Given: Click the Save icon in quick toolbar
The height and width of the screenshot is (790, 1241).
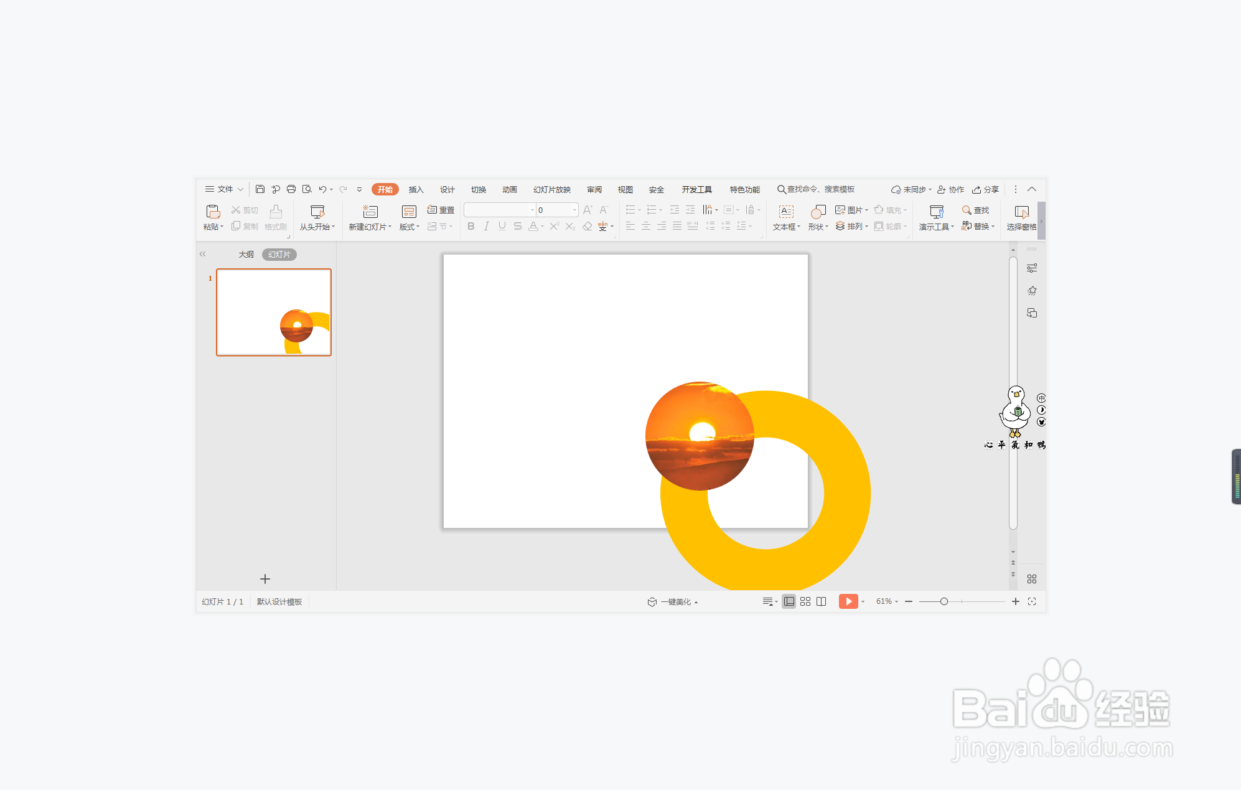Looking at the screenshot, I should [x=260, y=189].
